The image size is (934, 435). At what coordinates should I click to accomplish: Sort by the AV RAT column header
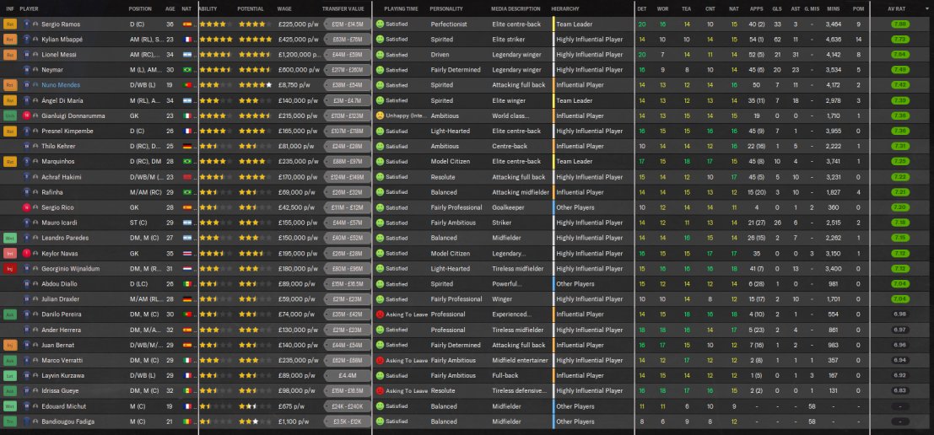(897, 9)
